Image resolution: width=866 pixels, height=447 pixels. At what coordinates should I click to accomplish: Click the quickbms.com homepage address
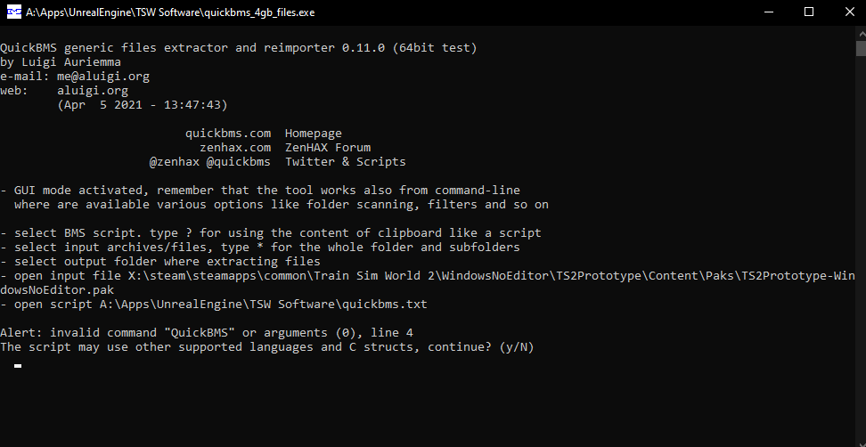pyautogui.click(x=228, y=133)
